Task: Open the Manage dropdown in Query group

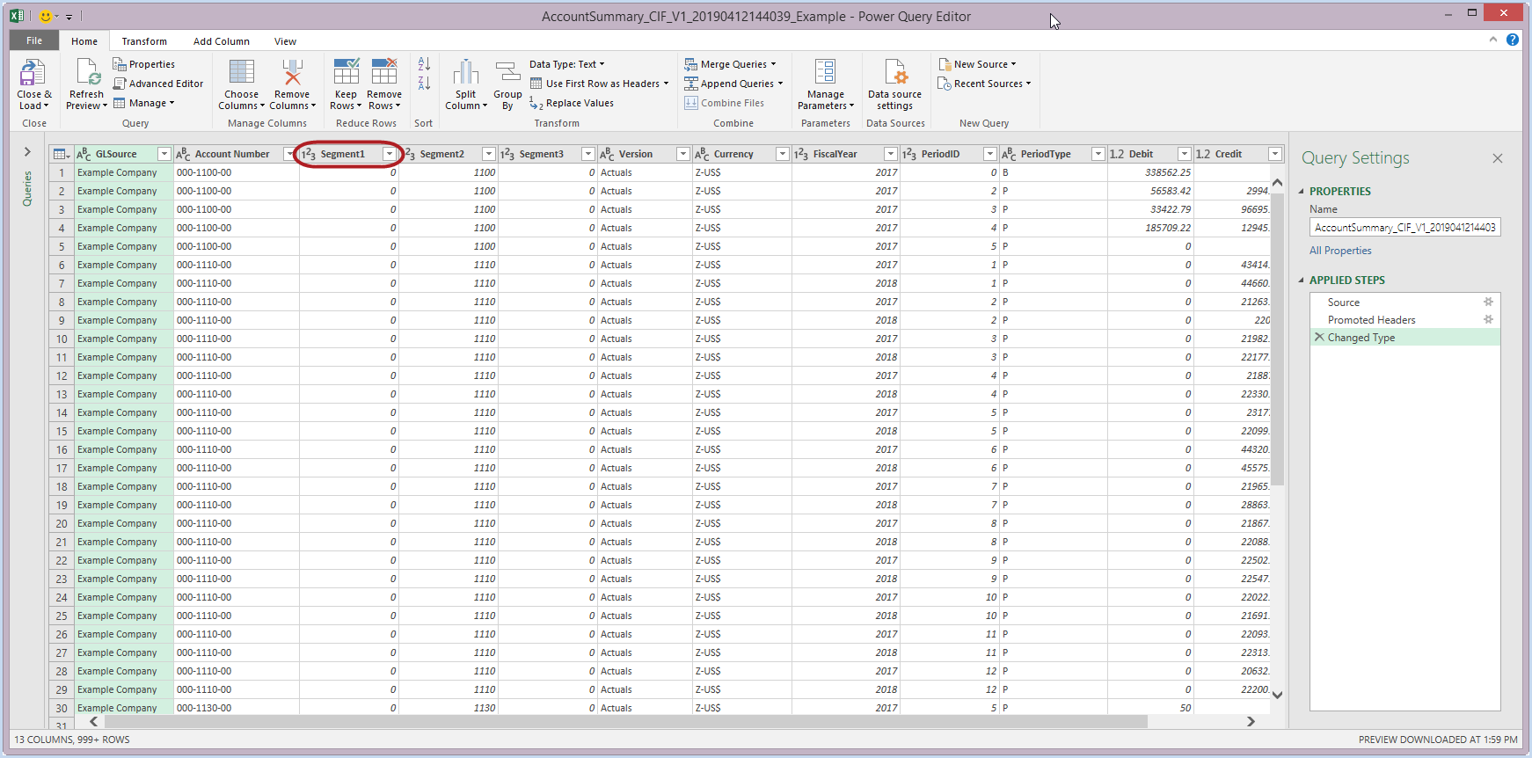Action: [144, 103]
